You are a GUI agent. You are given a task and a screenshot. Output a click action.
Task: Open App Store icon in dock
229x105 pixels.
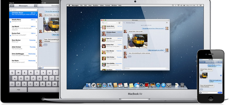[163, 85]
